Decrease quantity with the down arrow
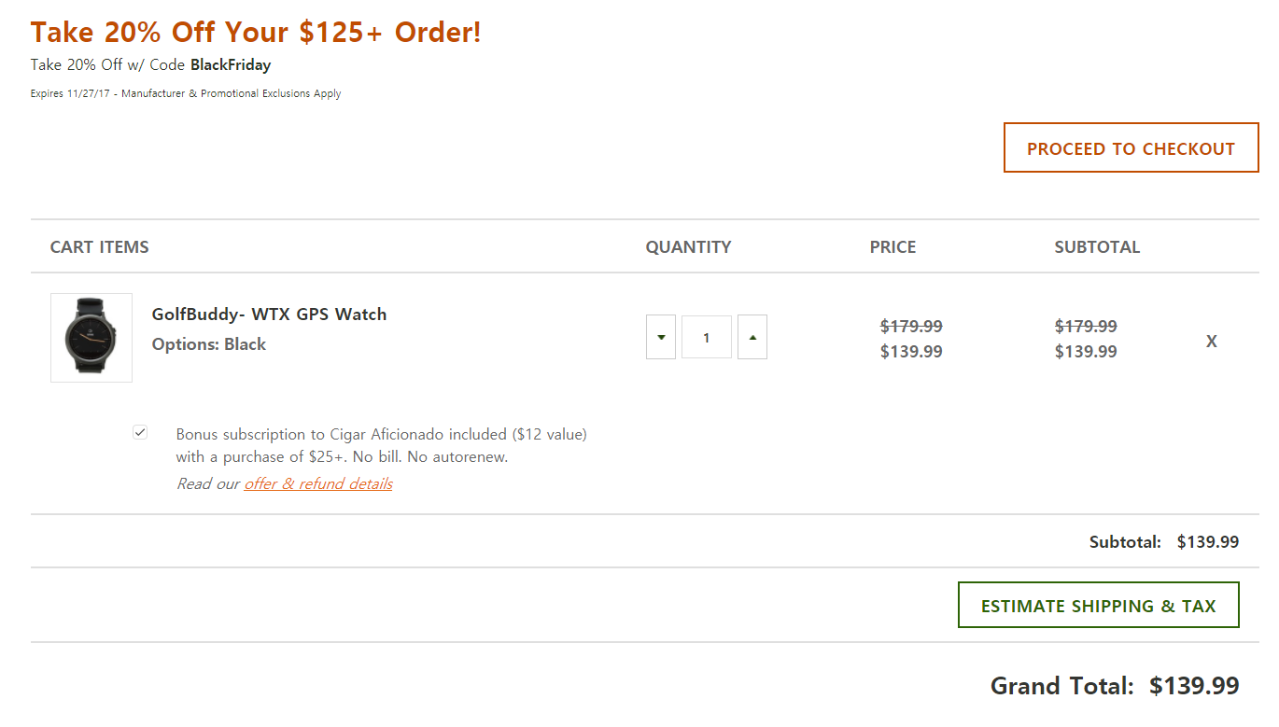This screenshot has height=727, width=1279. [661, 338]
